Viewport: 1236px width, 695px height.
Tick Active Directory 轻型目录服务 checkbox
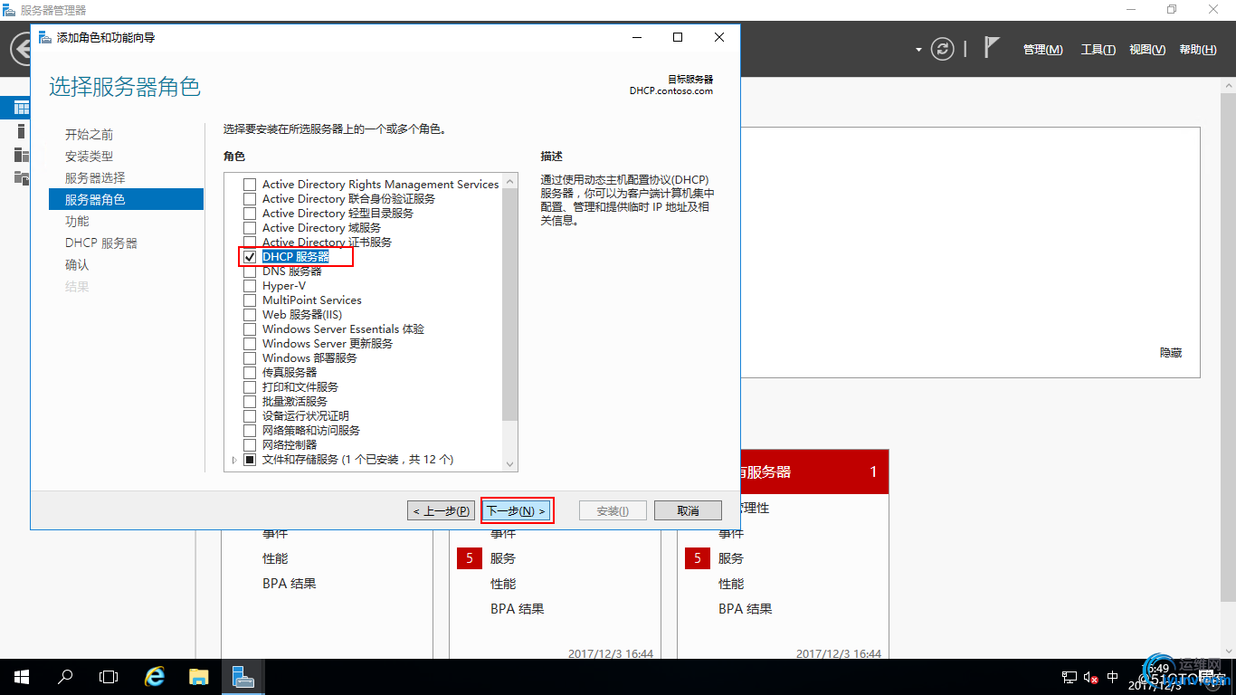point(250,214)
